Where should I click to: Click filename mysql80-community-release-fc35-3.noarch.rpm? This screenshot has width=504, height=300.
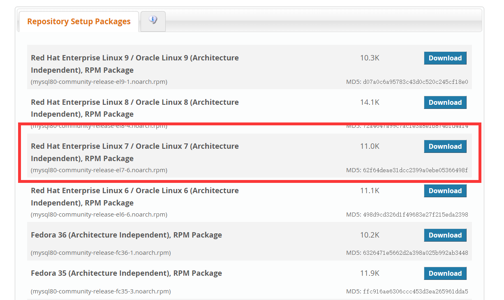101,291
